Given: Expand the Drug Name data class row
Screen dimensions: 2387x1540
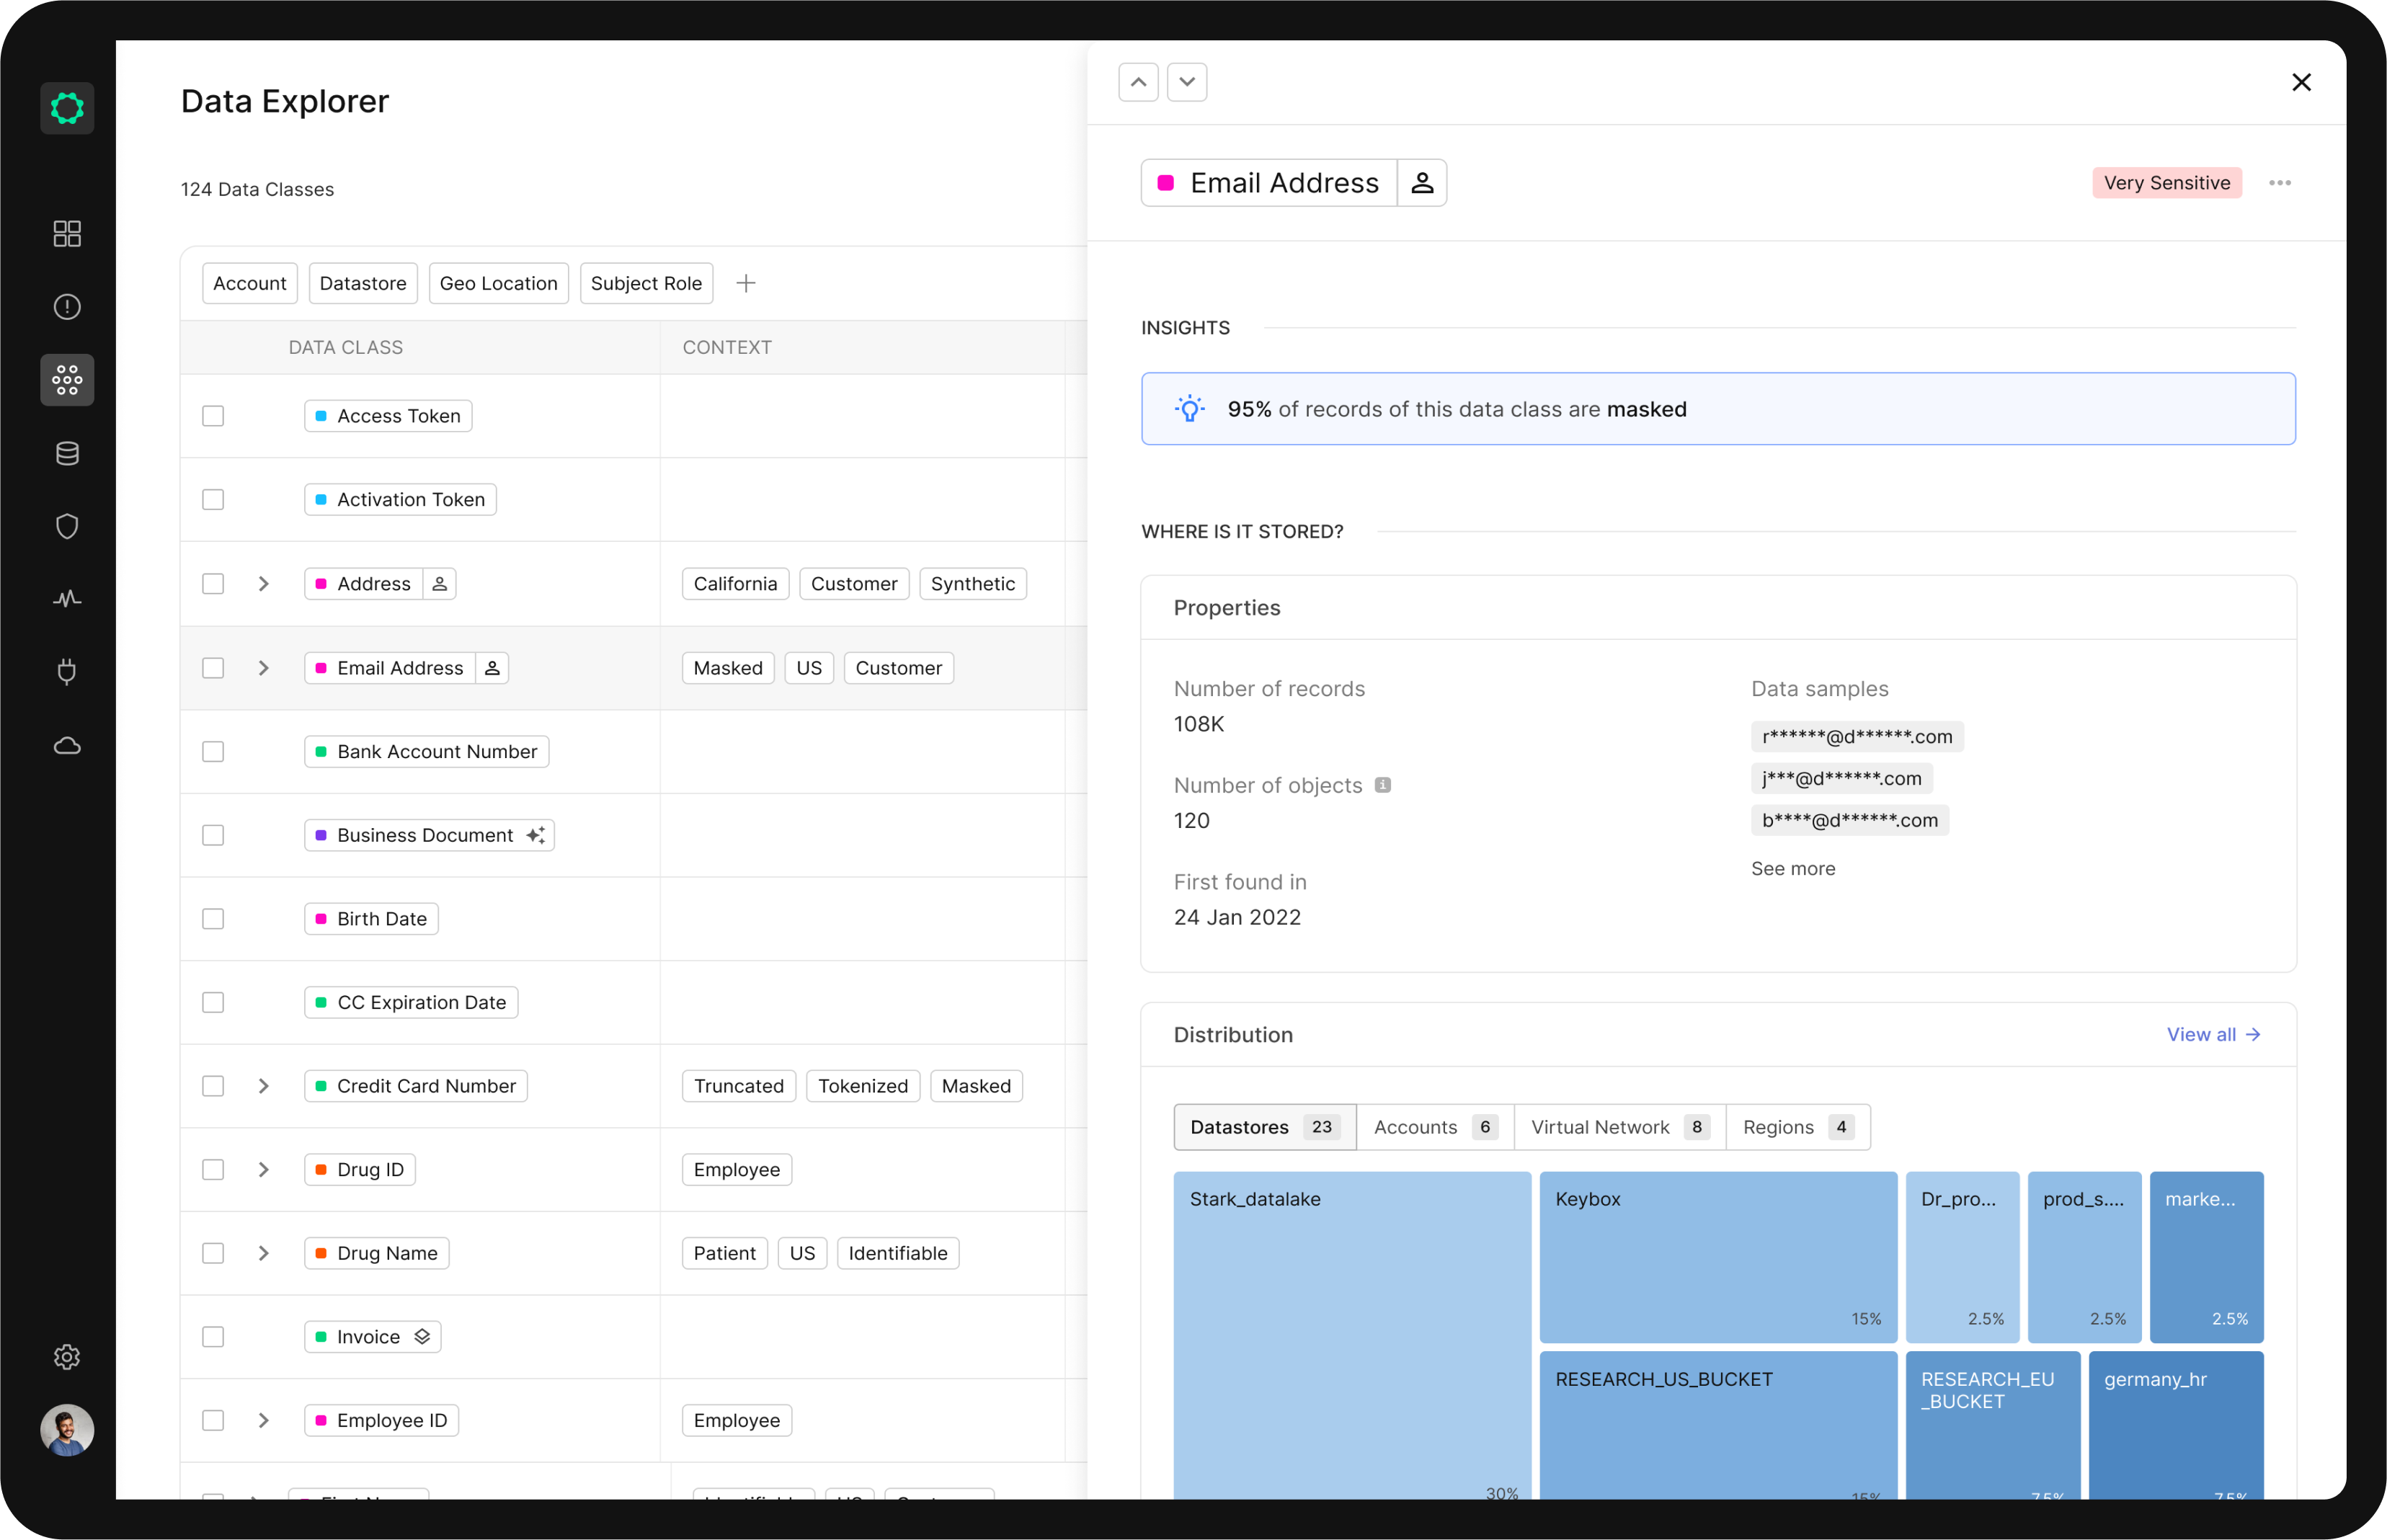Looking at the screenshot, I should 263,1252.
